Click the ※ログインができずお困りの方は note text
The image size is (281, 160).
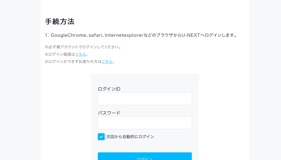click(x=73, y=61)
